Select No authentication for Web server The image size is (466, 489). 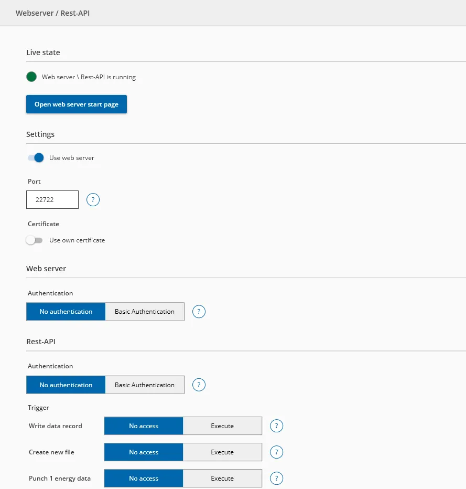66,312
